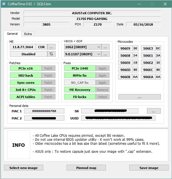Viewport: 172px width, 179px height.
Task: Click the Sync cores patch label
Action: [x=26, y=83]
